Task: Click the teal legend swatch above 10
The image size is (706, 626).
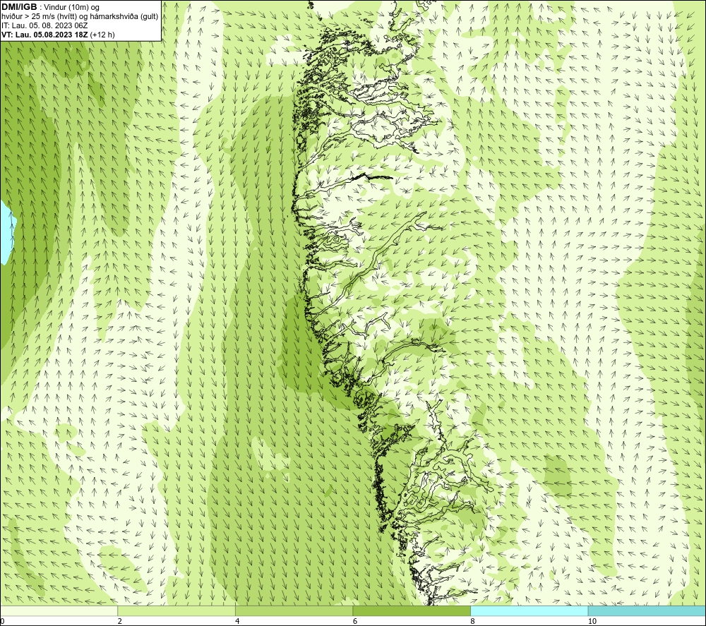Action: coord(647,610)
